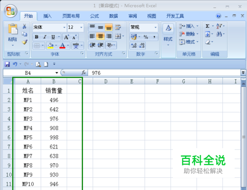The width and height of the screenshot is (247, 190).
Task: Click the 删除 cells button
Action: point(189,34)
